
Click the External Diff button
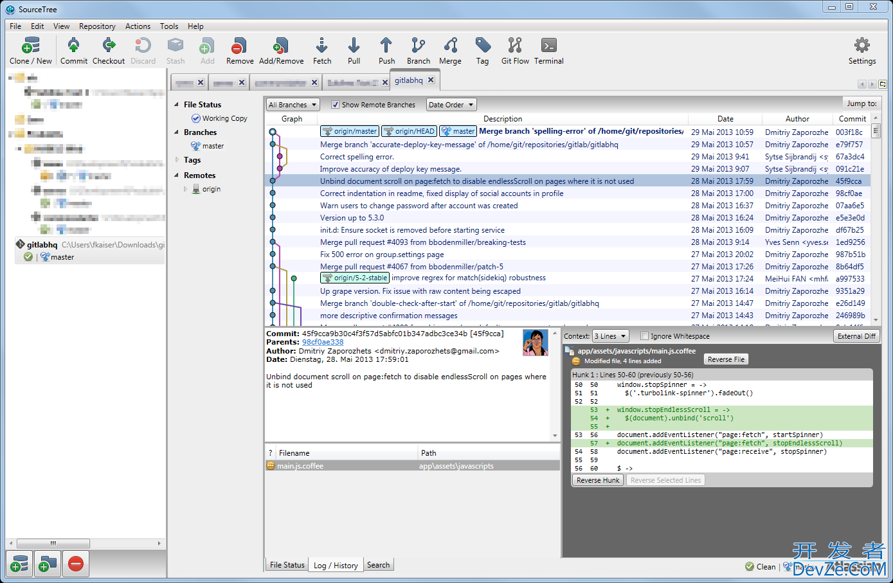pos(856,336)
